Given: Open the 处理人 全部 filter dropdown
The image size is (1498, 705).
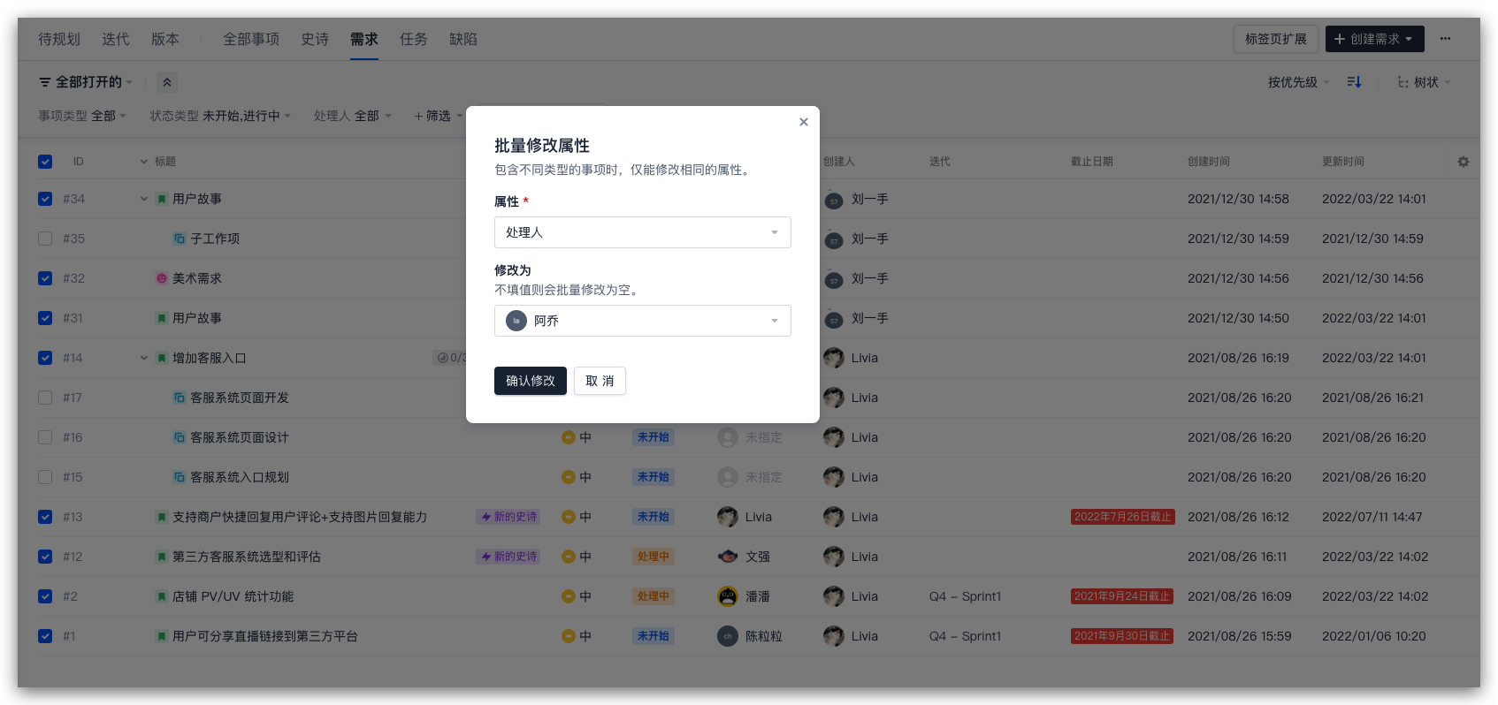Looking at the screenshot, I should 352,116.
